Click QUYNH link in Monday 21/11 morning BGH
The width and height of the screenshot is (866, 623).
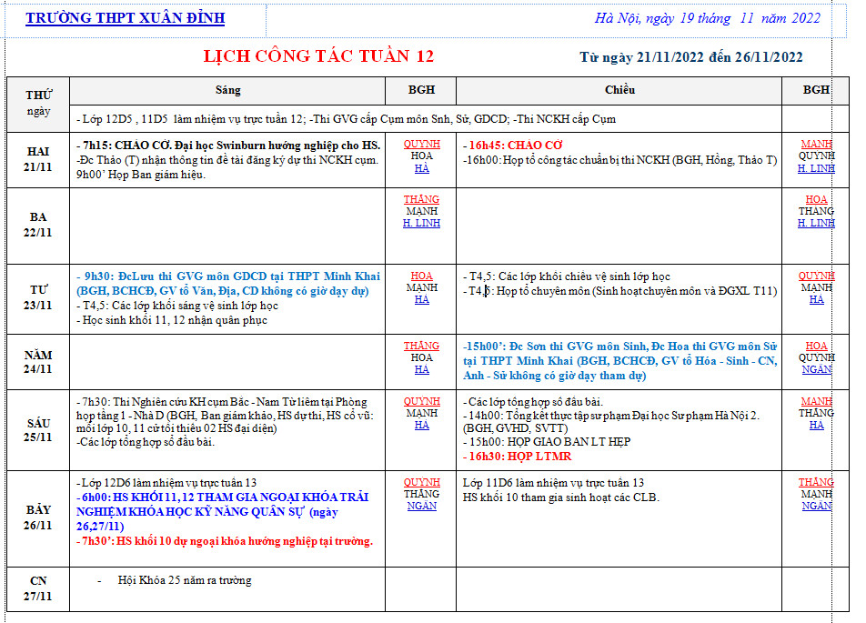(421, 145)
